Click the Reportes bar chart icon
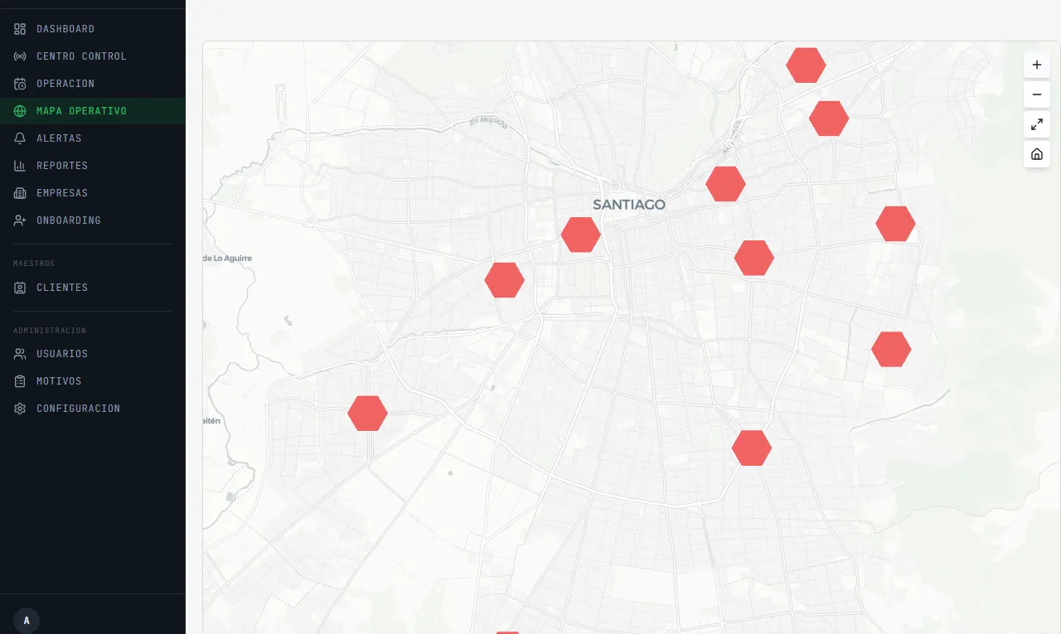1061x634 pixels. pos(20,166)
